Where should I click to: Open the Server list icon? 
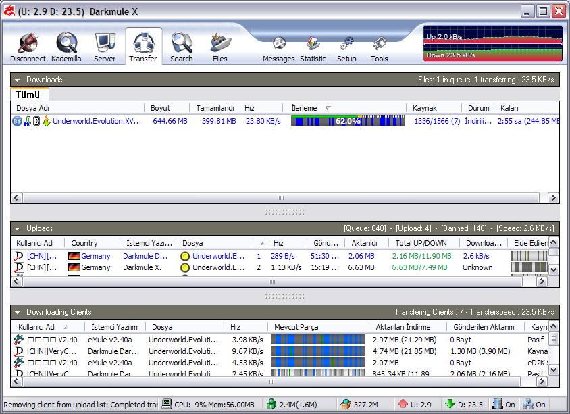[105, 43]
